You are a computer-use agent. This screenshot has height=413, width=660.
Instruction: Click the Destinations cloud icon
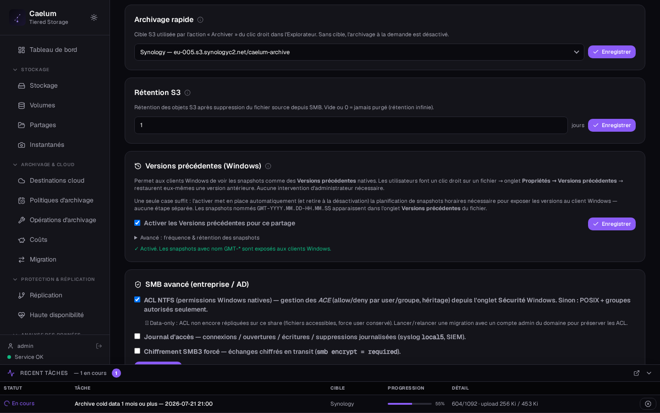(x=22, y=181)
